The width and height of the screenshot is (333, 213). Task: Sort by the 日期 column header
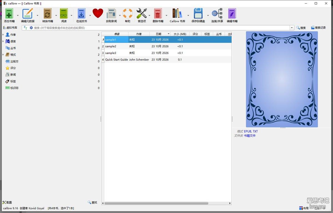tap(160, 34)
